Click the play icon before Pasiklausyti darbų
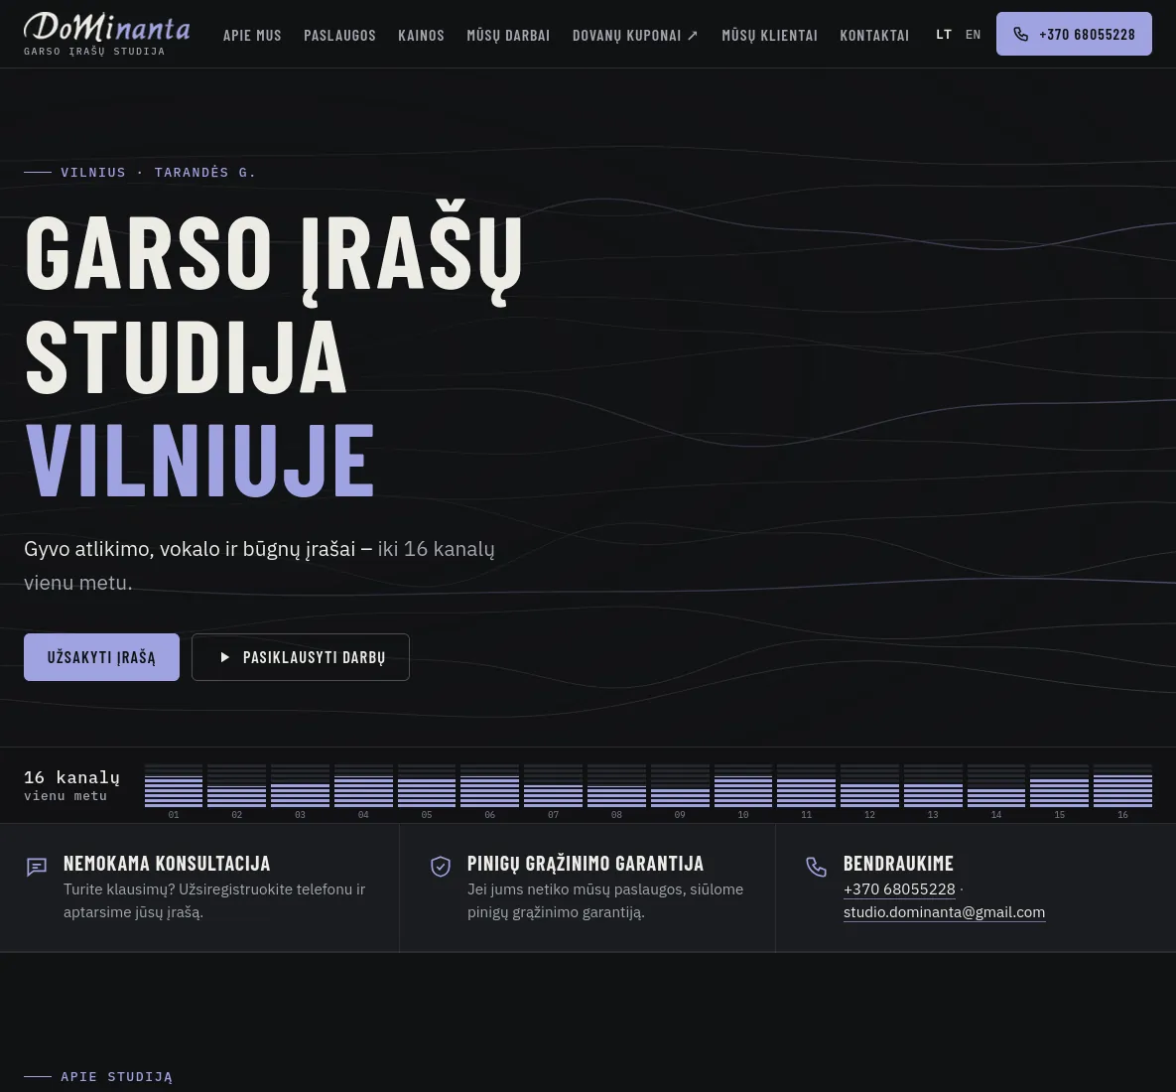1176x1092 pixels. click(224, 657)
